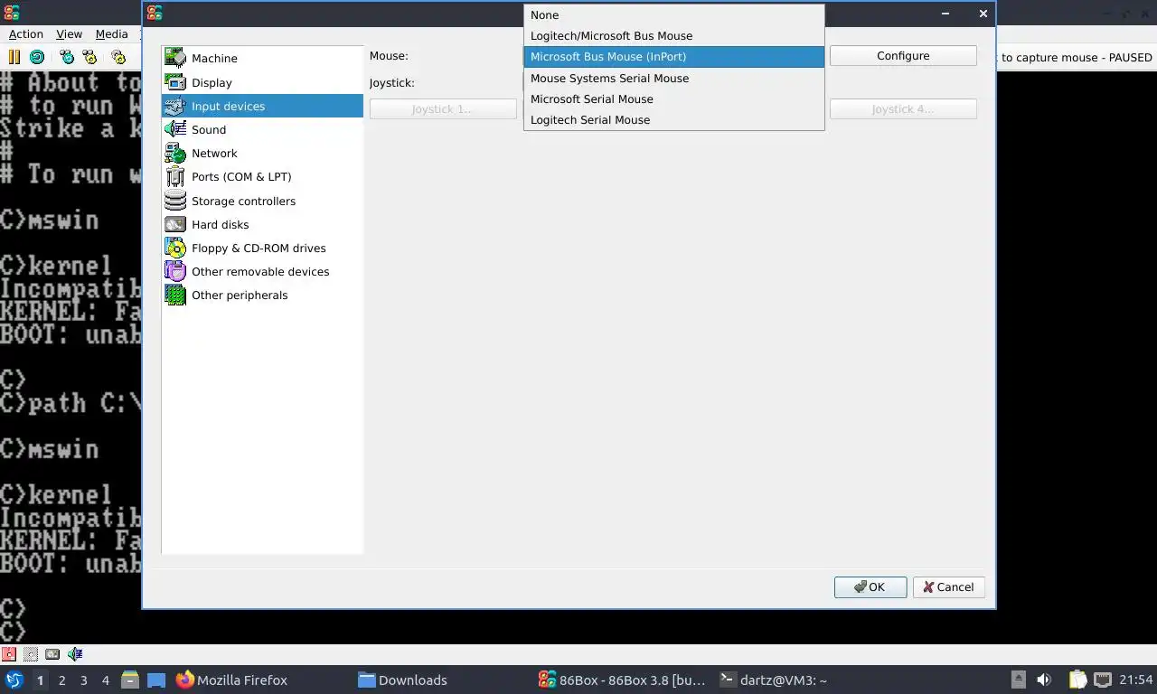Screen dimensions: 1157x694
Task: Open Other removable devices settings
Action: (262, 271)
